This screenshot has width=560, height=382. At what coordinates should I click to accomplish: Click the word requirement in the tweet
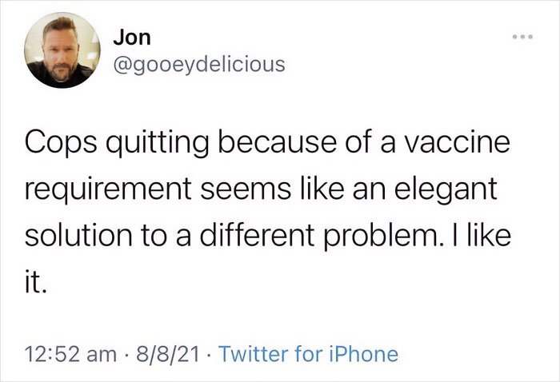pos(114,192)
